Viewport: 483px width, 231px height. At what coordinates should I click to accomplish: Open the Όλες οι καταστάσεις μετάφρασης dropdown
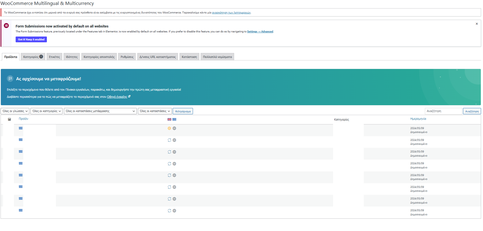(100, 111)
